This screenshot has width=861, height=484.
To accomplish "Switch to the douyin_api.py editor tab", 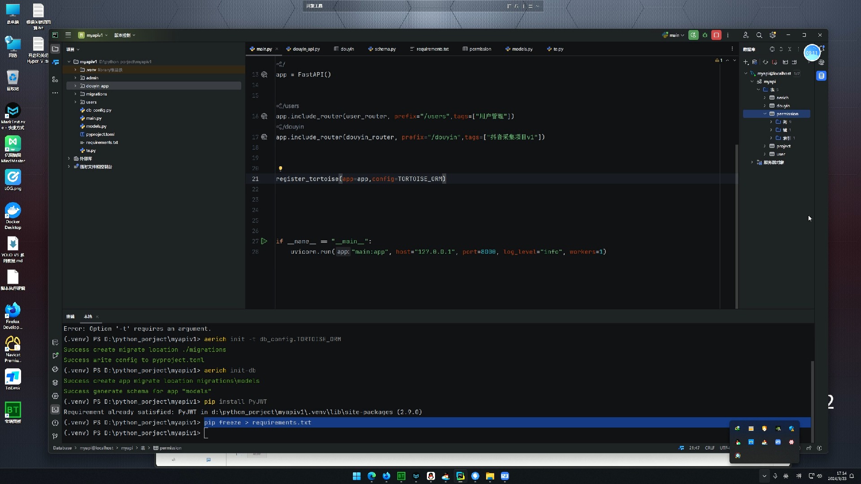I will (x=303, y=49).
